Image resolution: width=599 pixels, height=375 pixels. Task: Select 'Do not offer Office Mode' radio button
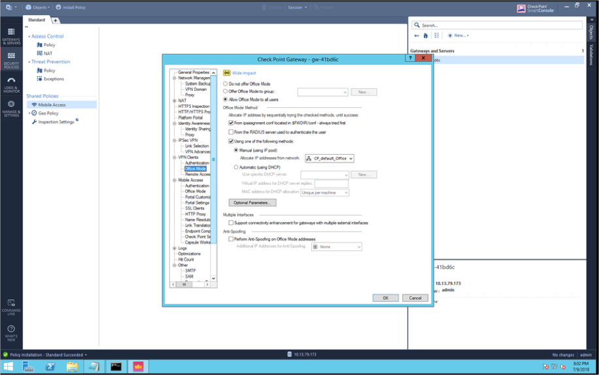pyautogui.click(x=226, y=84)
